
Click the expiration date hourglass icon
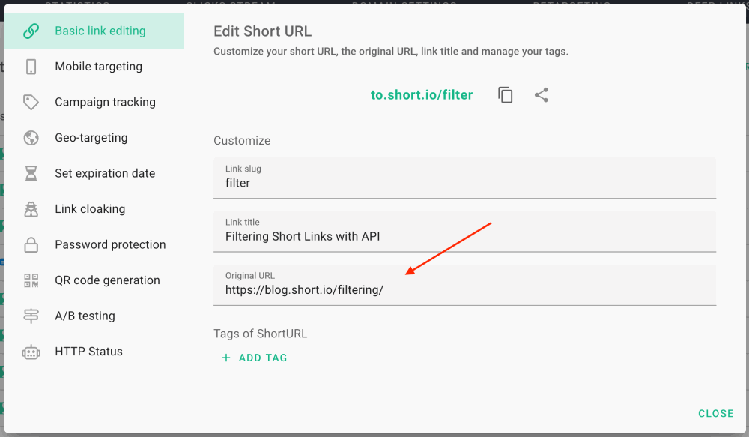pos(31,174)
